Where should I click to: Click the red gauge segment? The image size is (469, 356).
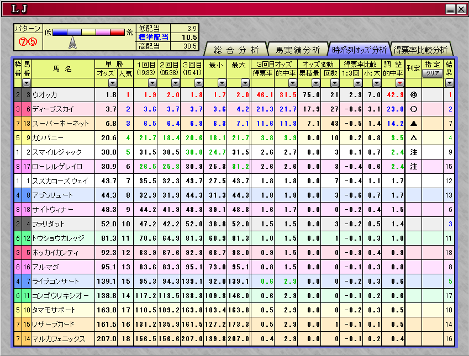(x=117, y=32)
